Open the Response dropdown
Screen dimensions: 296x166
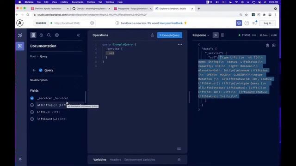tap(201, 35)
